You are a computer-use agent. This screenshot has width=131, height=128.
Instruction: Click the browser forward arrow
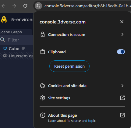(14, 6)
